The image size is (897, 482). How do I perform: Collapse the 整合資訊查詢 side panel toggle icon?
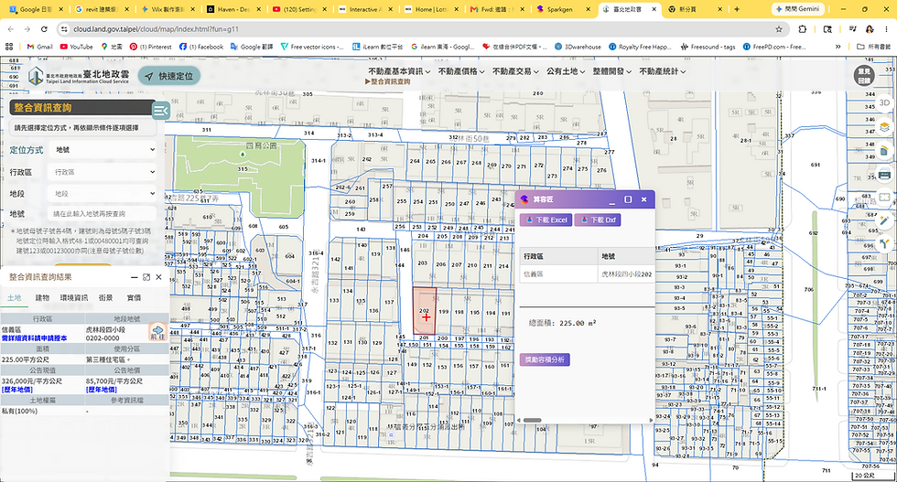pos(161,110)
